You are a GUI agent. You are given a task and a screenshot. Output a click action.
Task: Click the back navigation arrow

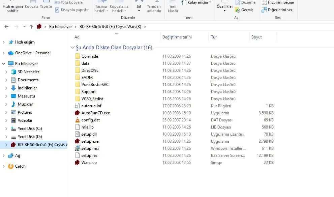tap(6, 27)
